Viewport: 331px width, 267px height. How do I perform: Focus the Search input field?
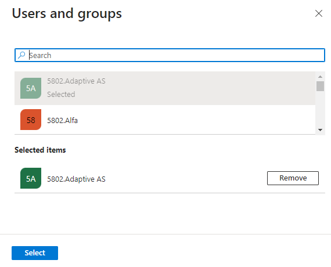[x=170, y=55]
